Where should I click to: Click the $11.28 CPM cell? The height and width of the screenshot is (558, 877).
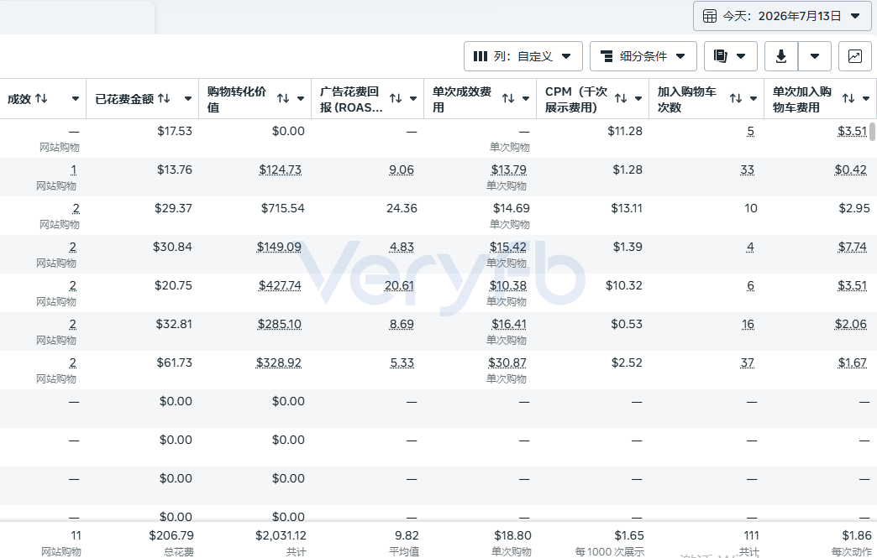(x=625, y=131)
